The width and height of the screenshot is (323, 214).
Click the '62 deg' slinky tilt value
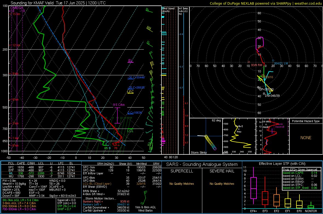(216, 120)
